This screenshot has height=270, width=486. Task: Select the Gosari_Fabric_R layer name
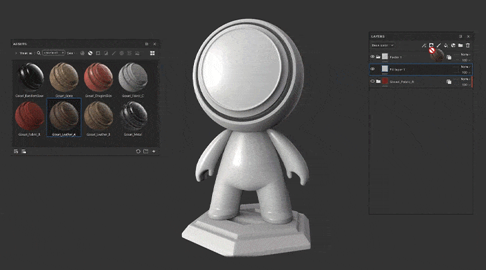pos(402,82)
